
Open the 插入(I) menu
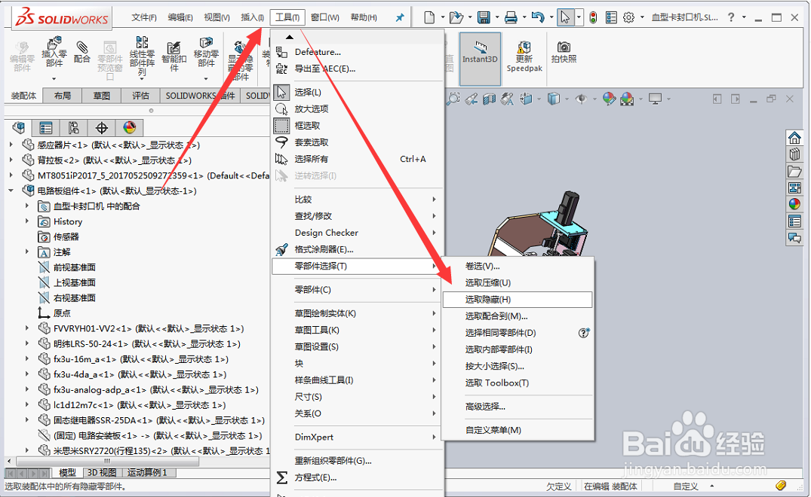click(x=252, y=17)
